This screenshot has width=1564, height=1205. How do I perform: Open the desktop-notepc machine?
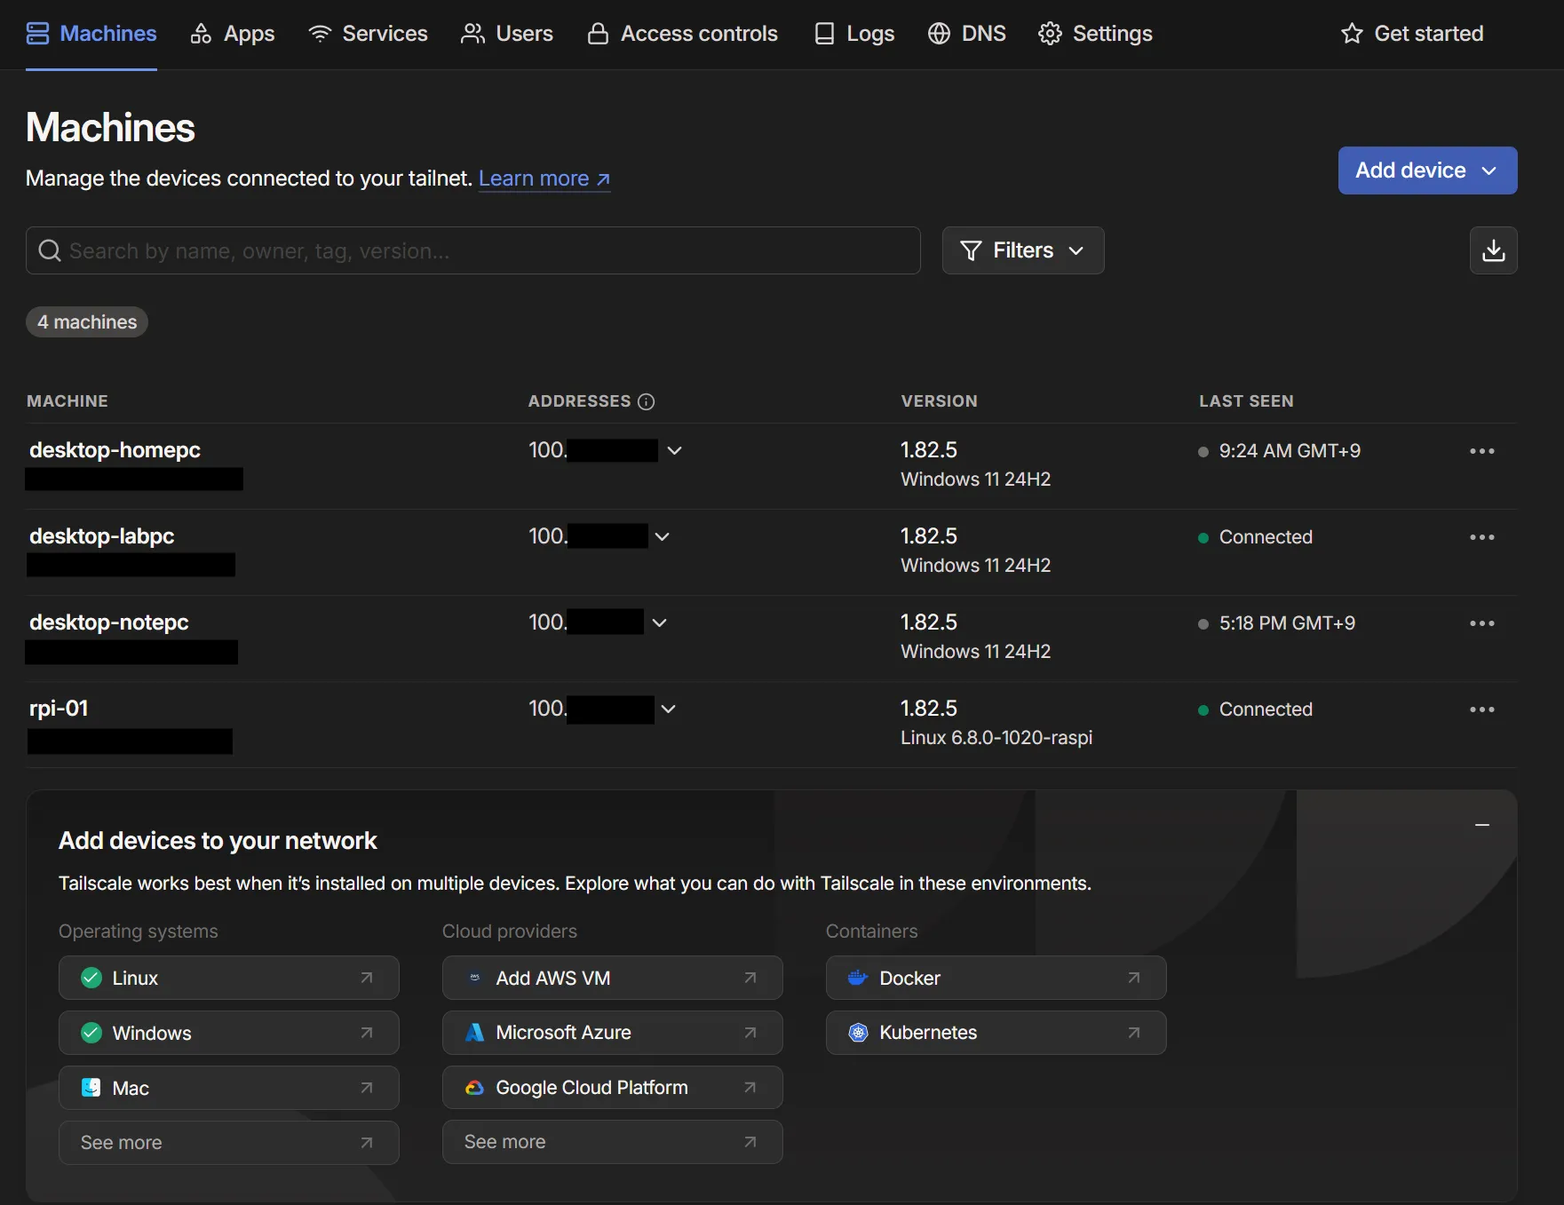point(109,622)
